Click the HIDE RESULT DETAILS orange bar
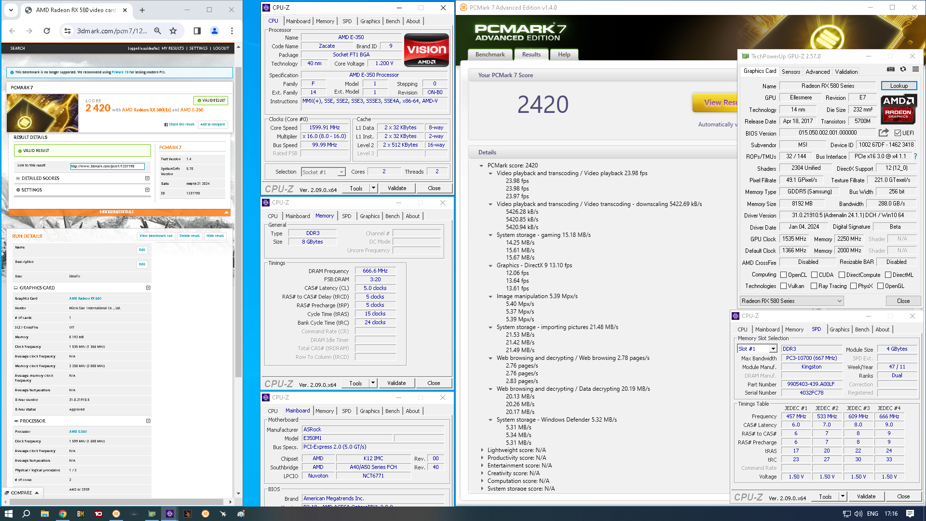 [x=119, y=212]
